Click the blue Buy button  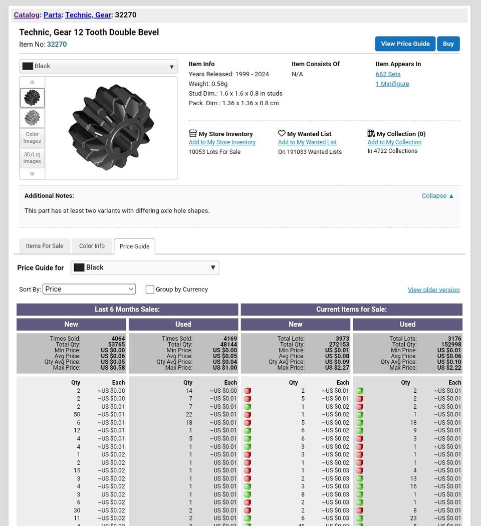pos(448,44)
